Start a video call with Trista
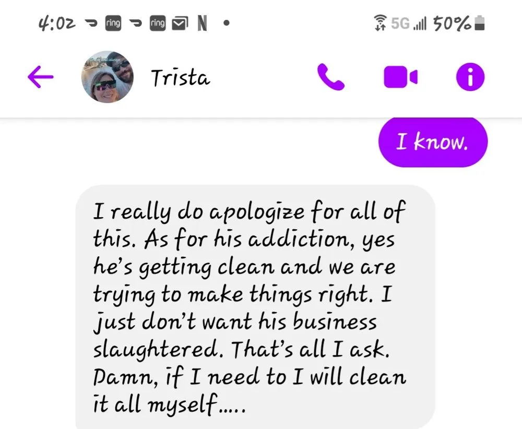The image size is (522, 429). pyautogui.click(x=400, y=77)
